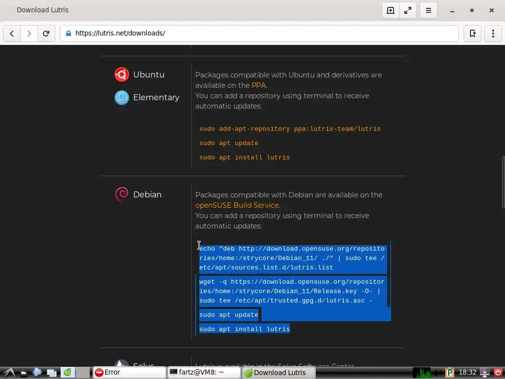Open the file manager taskbar icon
Screen dimensions: 505x379
pyautogui.click(x=24, y=373)
